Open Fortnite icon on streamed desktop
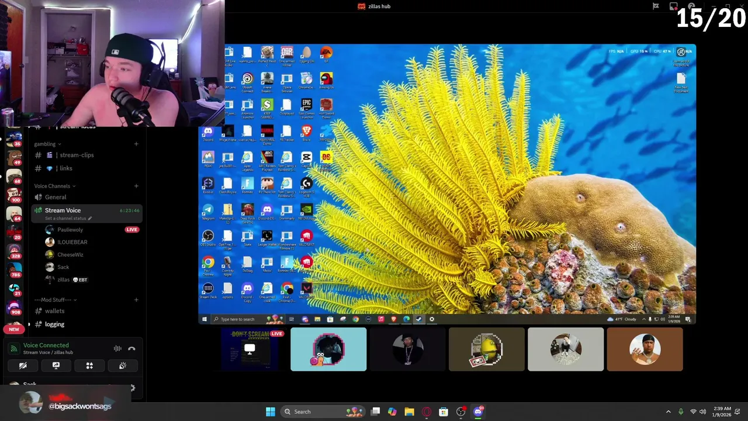Viewport: 748px width, 421px height. (247, 185)
